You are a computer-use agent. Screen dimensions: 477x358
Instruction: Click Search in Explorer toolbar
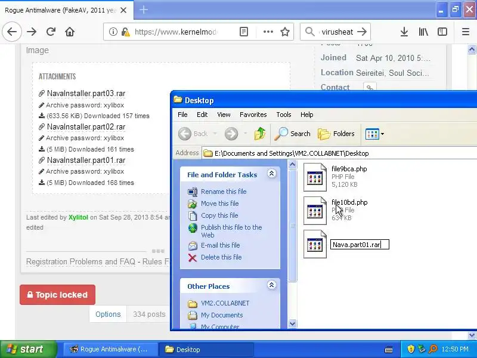coord(292,134)
